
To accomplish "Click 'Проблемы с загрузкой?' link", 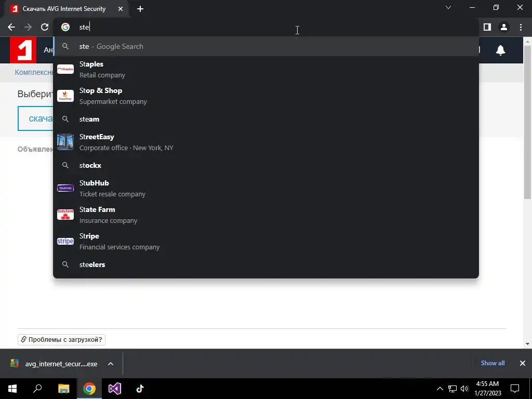I will point(61,339).
